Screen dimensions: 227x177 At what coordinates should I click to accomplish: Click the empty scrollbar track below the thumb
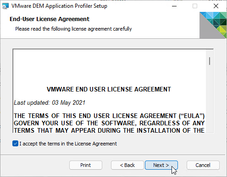pyautogui.click(x=210, y=99)
